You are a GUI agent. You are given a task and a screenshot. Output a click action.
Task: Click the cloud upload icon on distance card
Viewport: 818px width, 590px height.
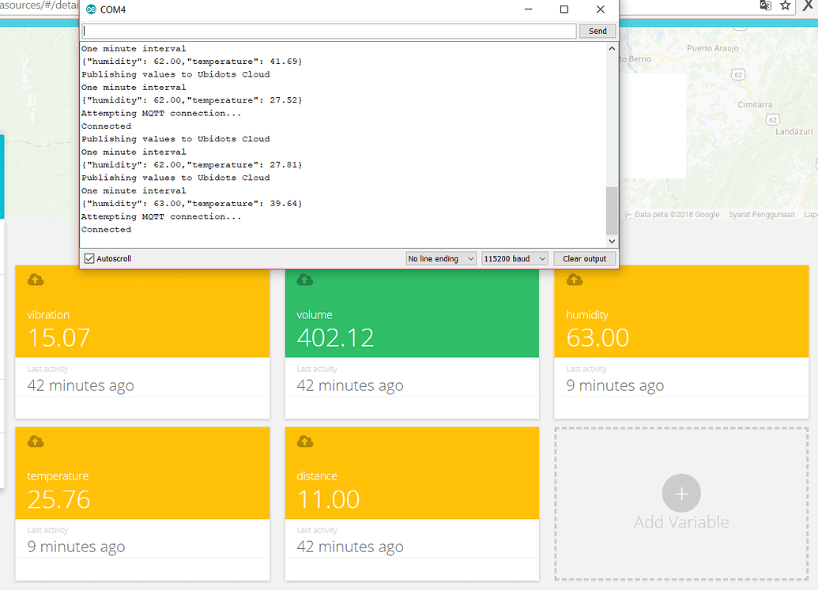304,442
